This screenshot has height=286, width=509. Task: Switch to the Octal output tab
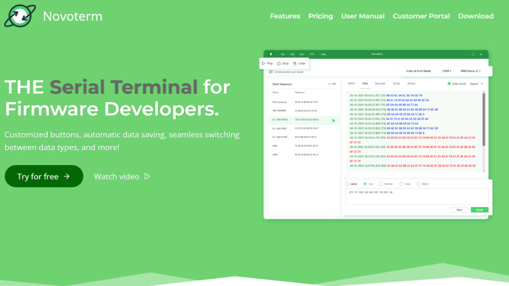[396, 83]
